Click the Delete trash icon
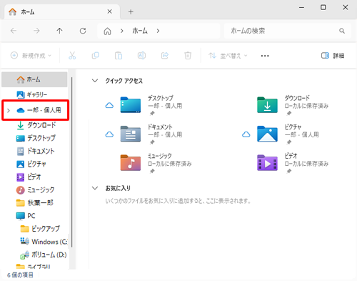The width and height of the screenshot is (357, 281). click(x=188, y=56)
